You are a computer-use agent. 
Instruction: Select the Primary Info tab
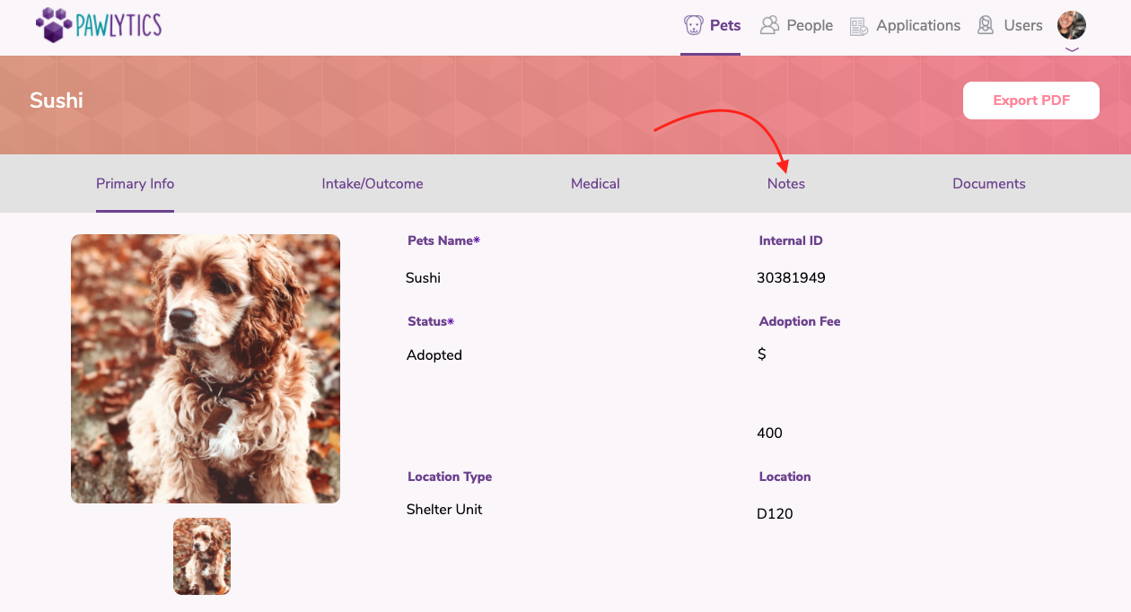click(x=135, y=184)
